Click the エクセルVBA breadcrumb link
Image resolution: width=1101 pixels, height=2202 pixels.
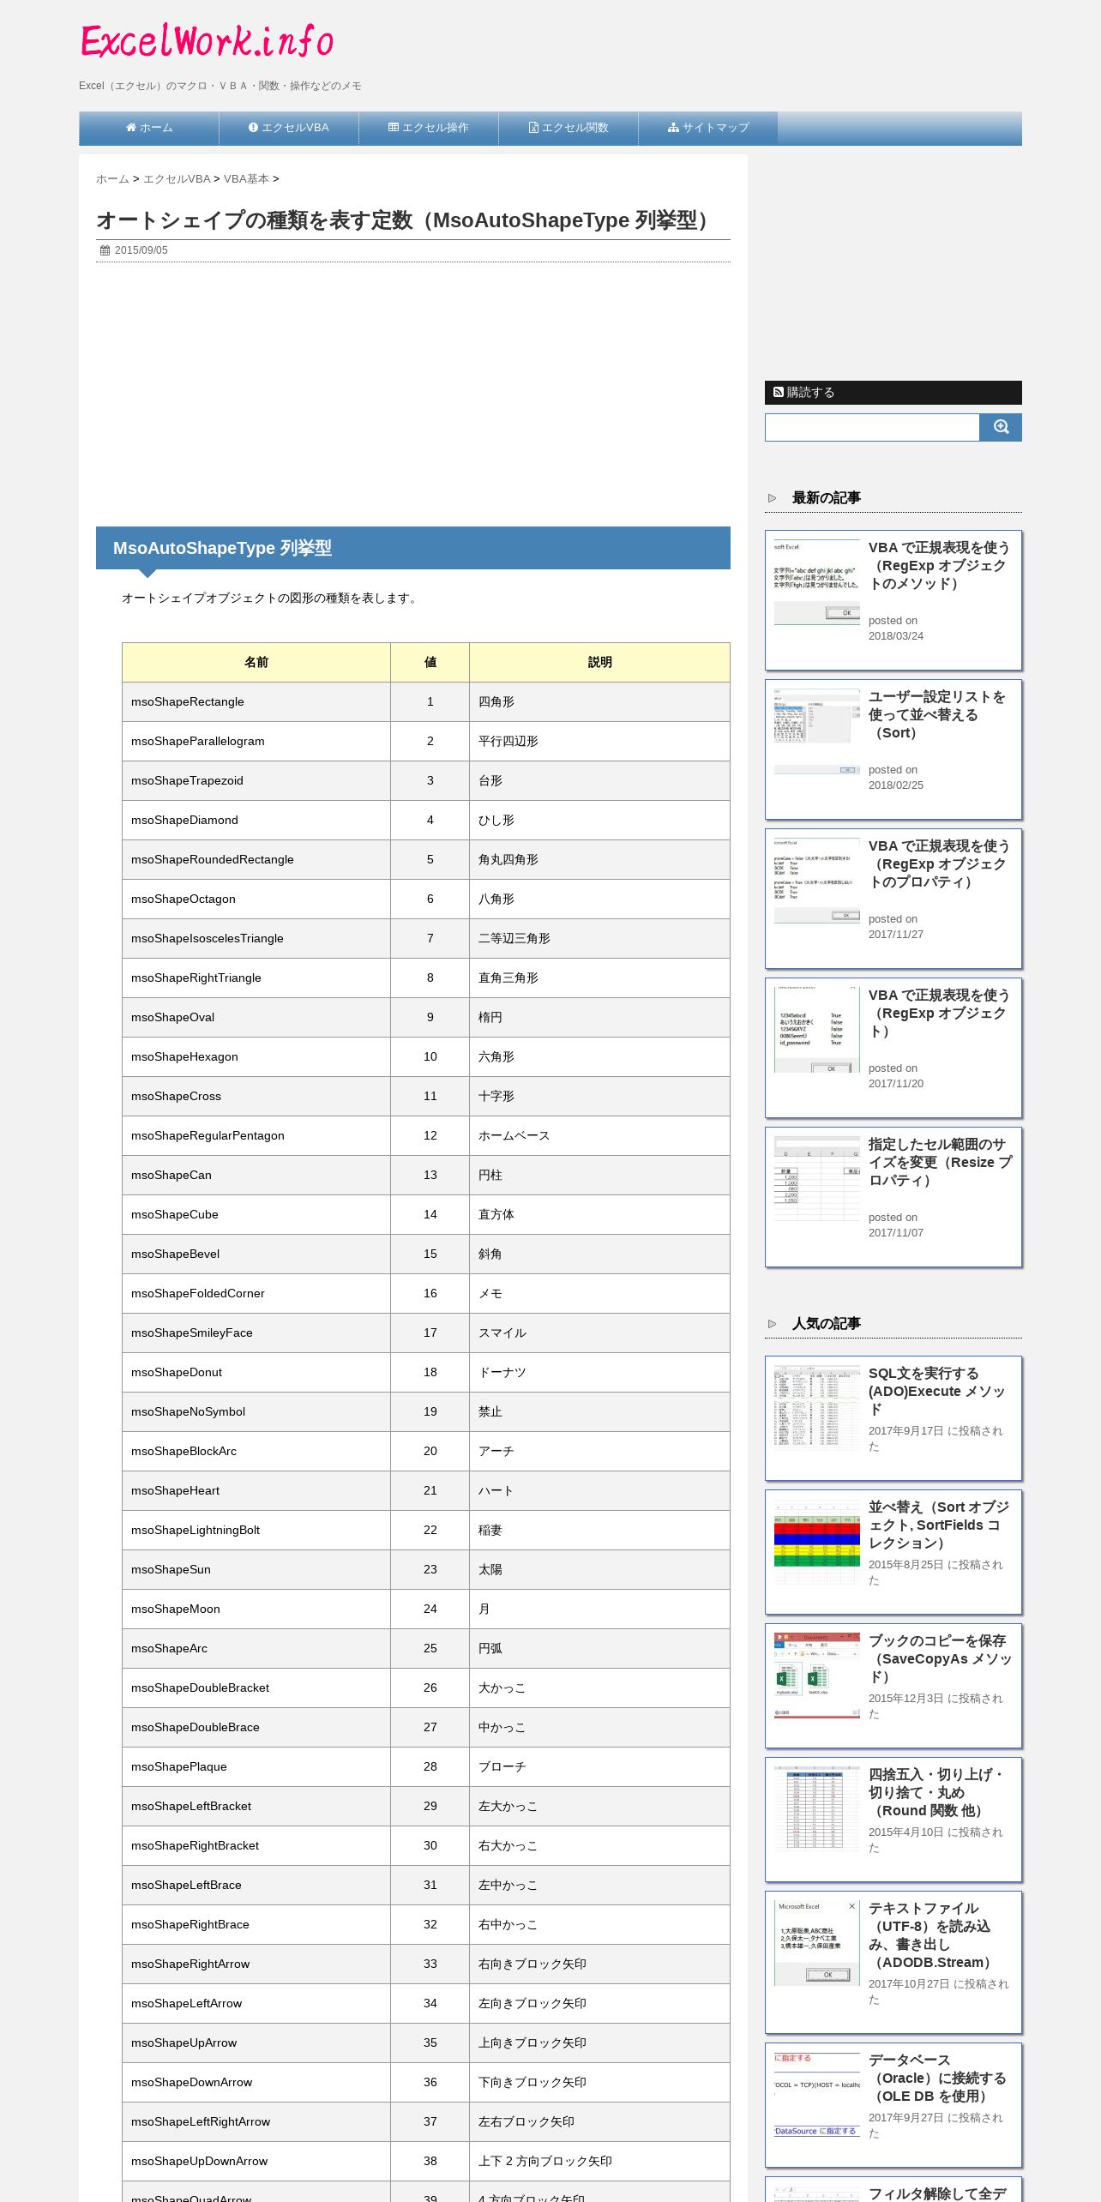coord(177,179)
